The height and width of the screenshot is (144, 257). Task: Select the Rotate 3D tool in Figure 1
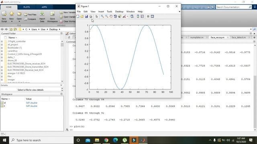115,16
